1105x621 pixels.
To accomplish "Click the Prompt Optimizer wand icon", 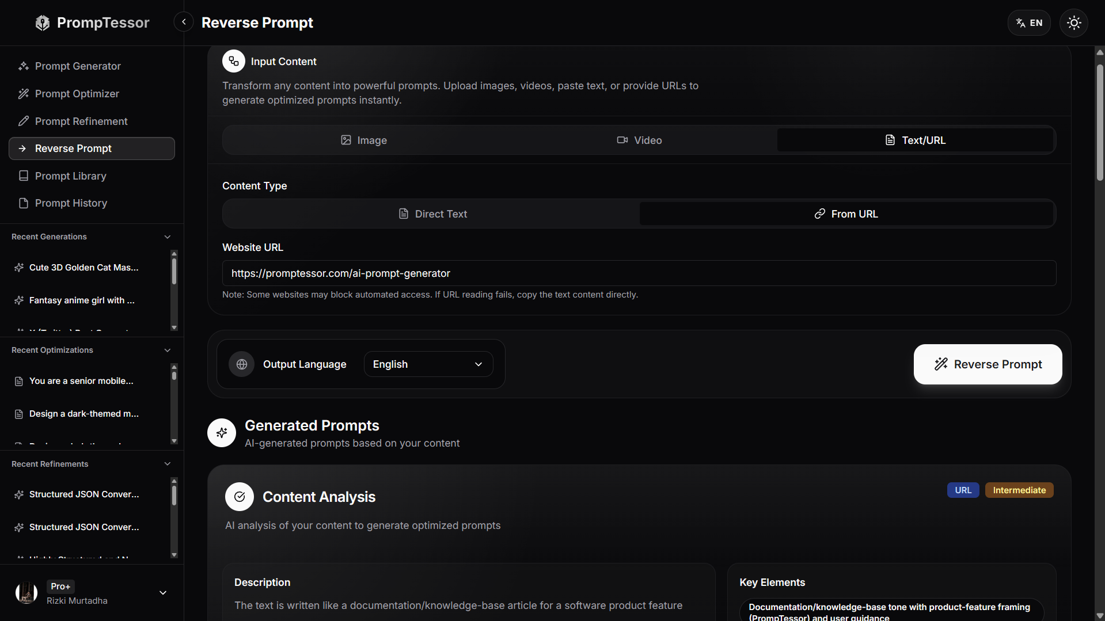I will pyautogui.click(x=24, y=94).
